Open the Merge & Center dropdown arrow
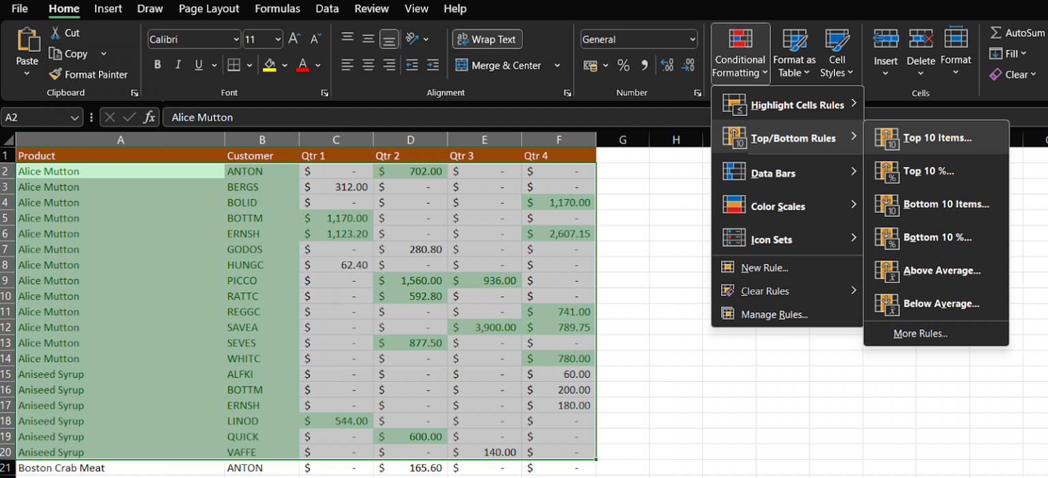This screenshot has width=1048, height=478. [557, 65]
